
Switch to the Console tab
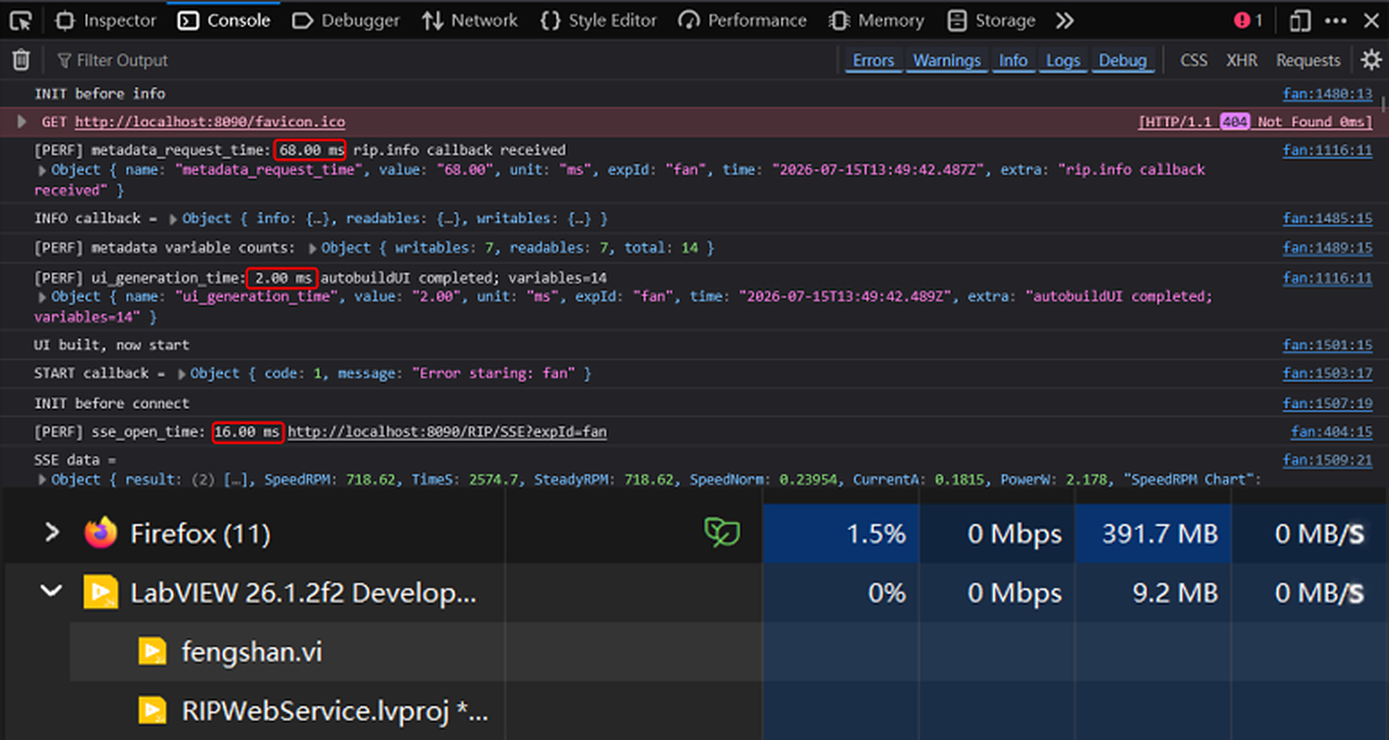224,21
